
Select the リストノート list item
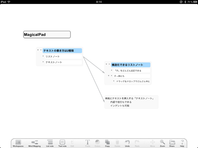[x=63, y=56]
